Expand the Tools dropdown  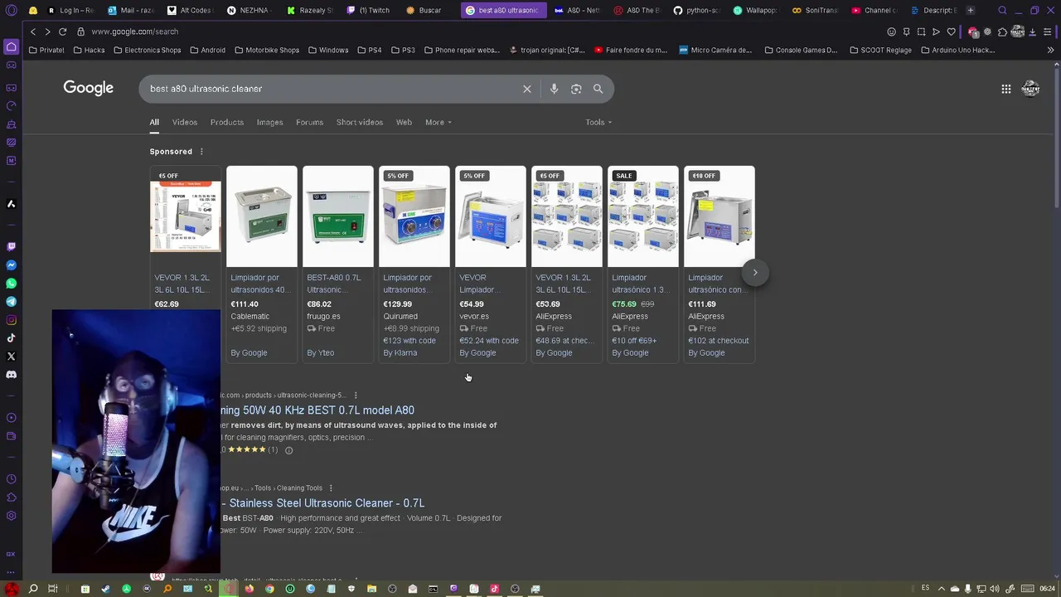pyautogui.click(x=598, y=122)
